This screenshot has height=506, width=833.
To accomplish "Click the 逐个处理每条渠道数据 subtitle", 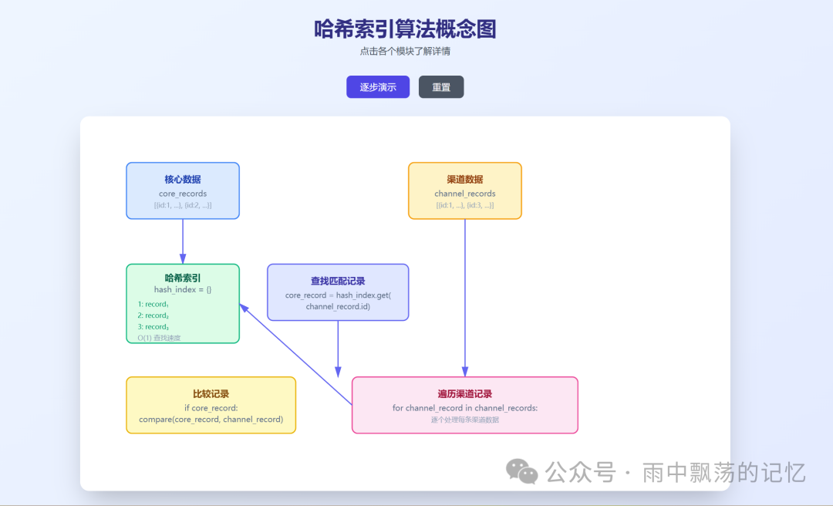I will click(464, 419).
